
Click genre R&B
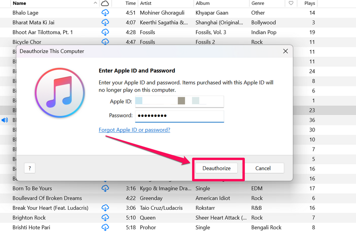[x=256, y=208]
